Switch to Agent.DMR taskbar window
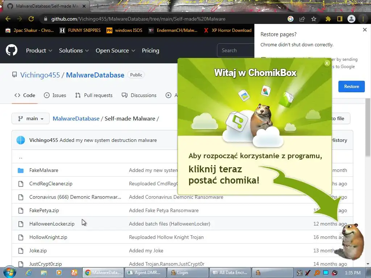The height and width of the screenshot is (278, 371). pyautogui.click(x=145, y=273)
